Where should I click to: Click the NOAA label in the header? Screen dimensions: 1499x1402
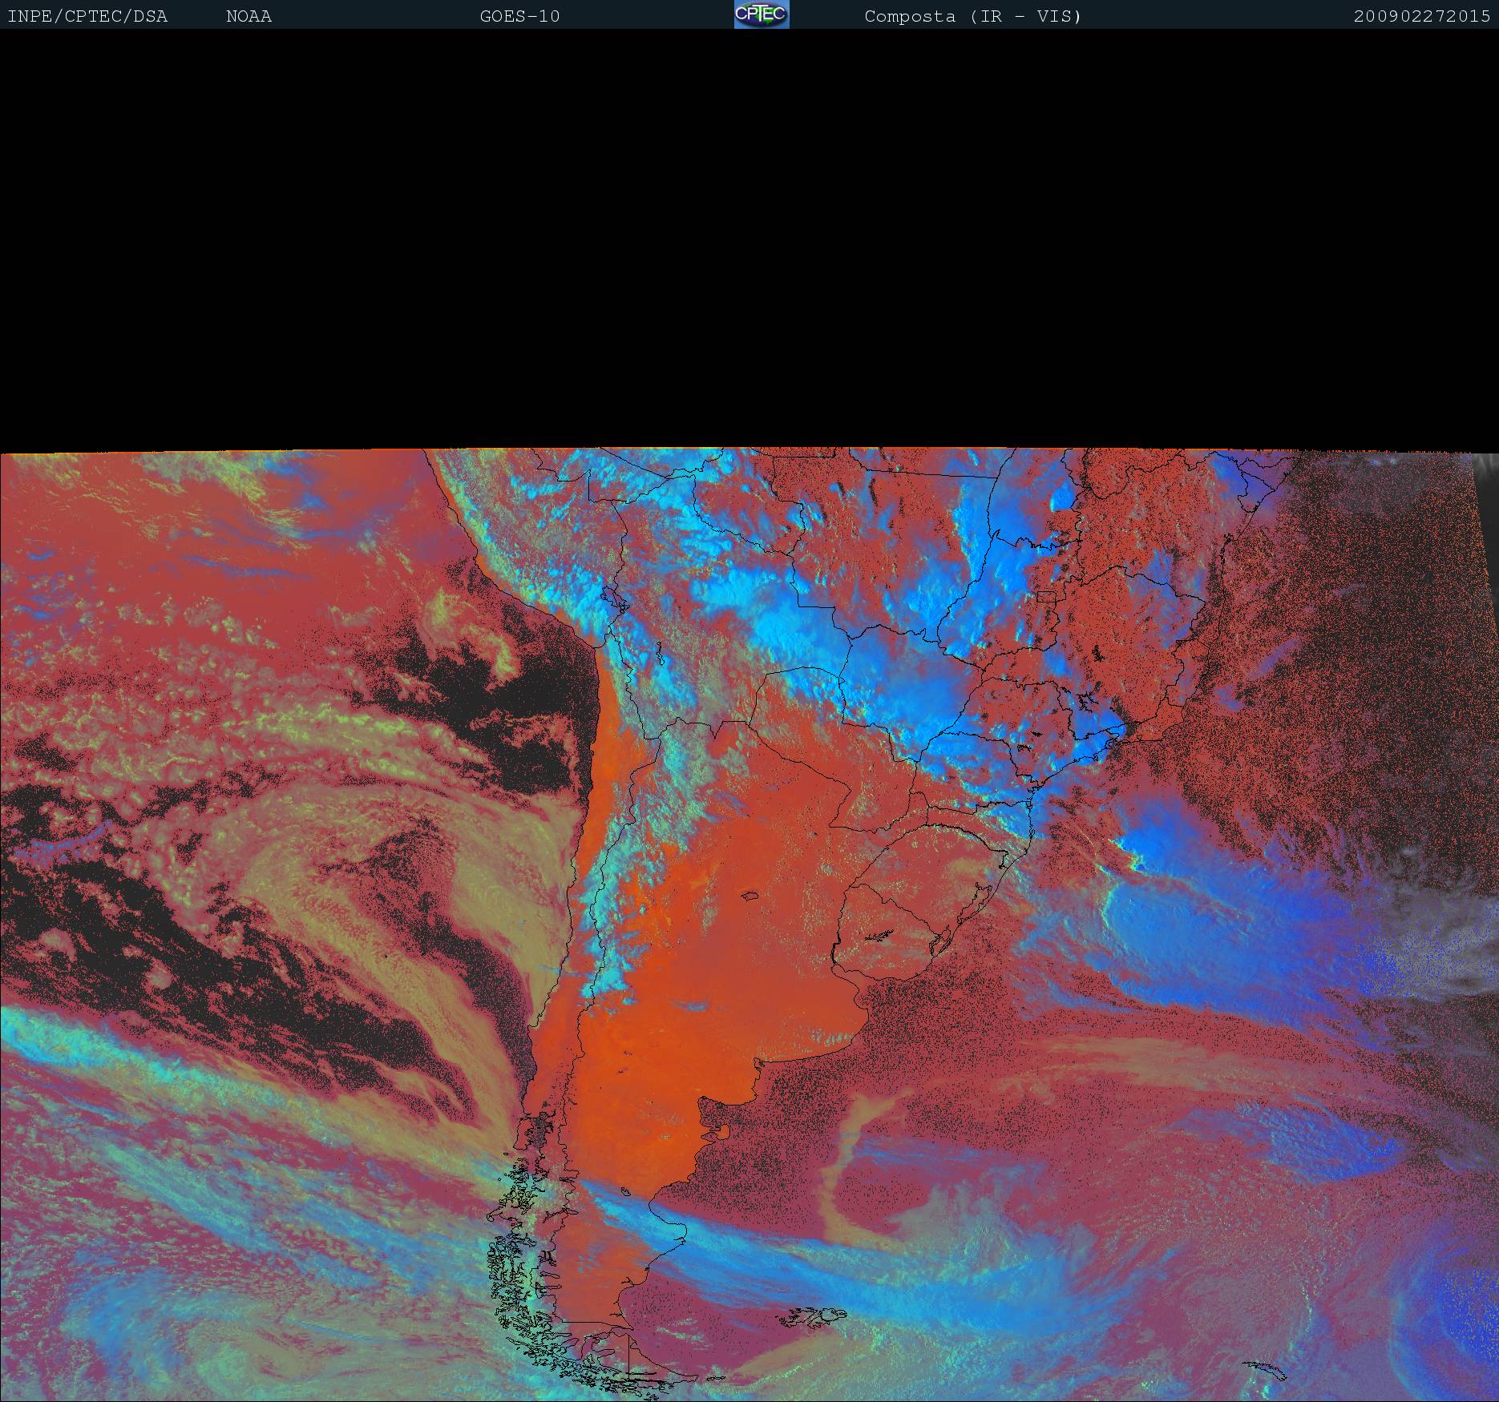[x=249, y=17]
